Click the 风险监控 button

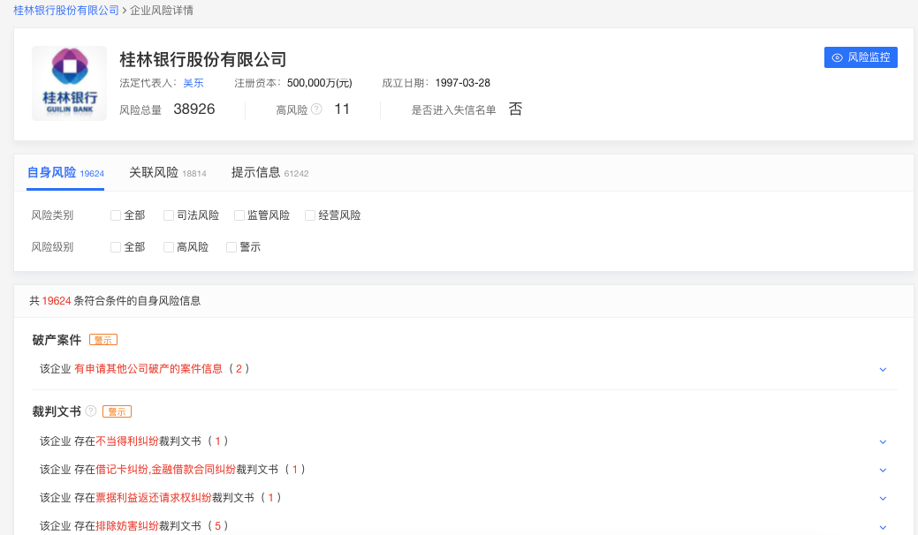[861, 57]
